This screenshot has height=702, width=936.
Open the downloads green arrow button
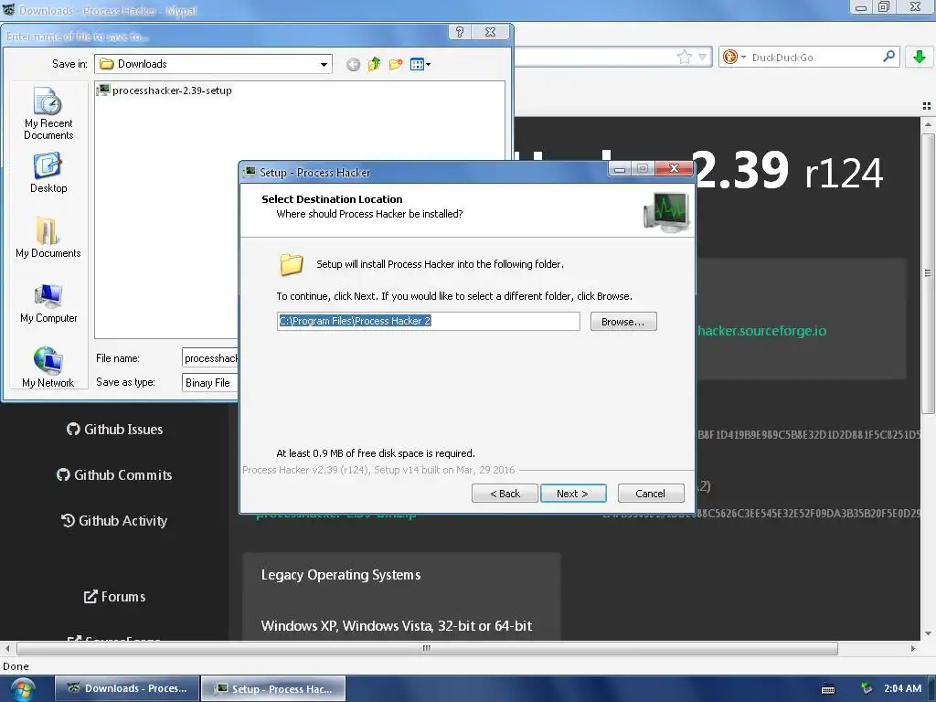point(920,57)
